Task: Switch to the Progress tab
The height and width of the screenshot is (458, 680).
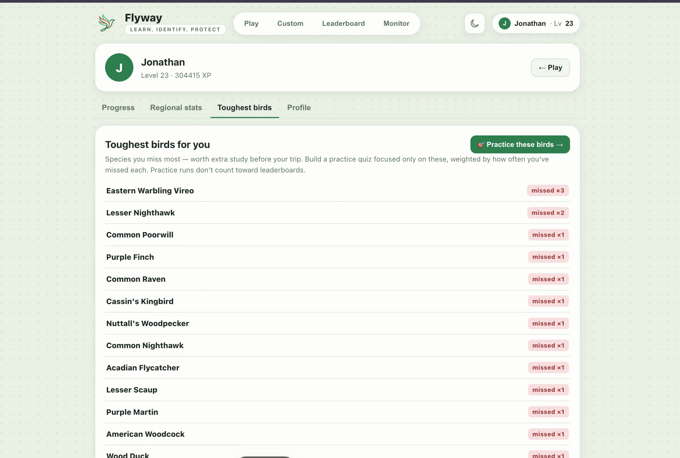Action: tap(118, 107)
